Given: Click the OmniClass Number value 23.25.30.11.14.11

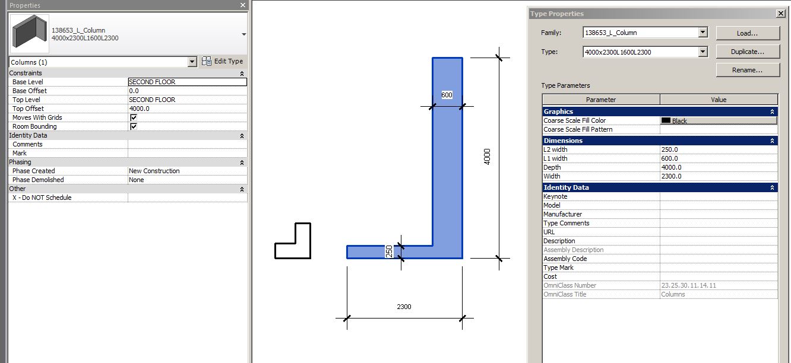Looking at the screenshot, I should [719, 285].
